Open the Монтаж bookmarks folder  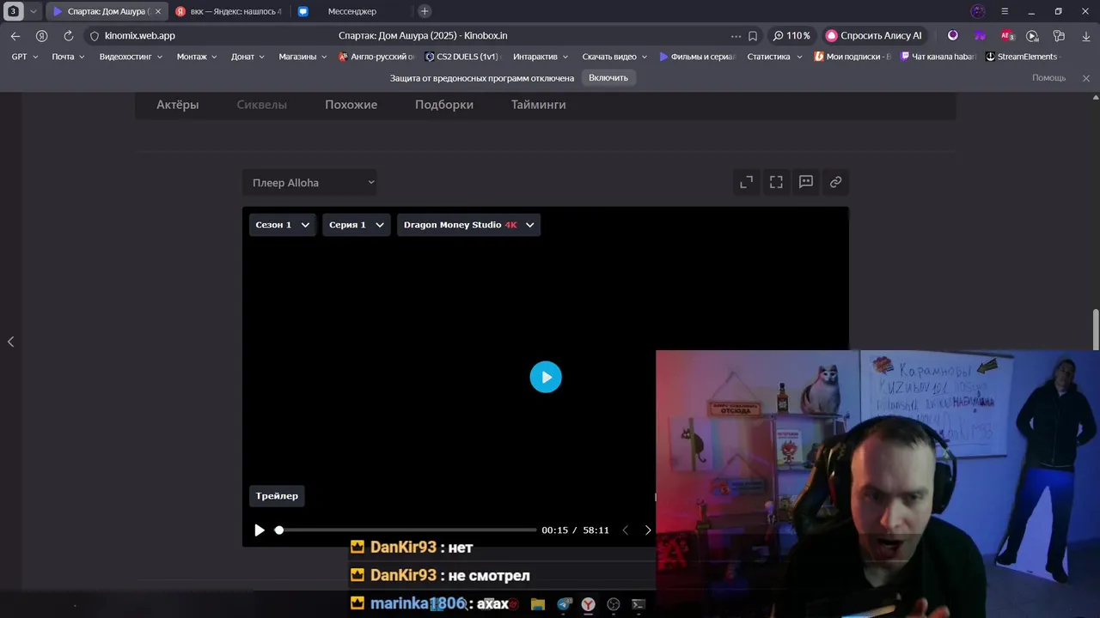[198, 57]
